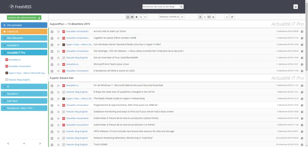Screen dimensions: 308x147
Task: Open the RSS feed icon in toolbar
Action: (213, 17)
